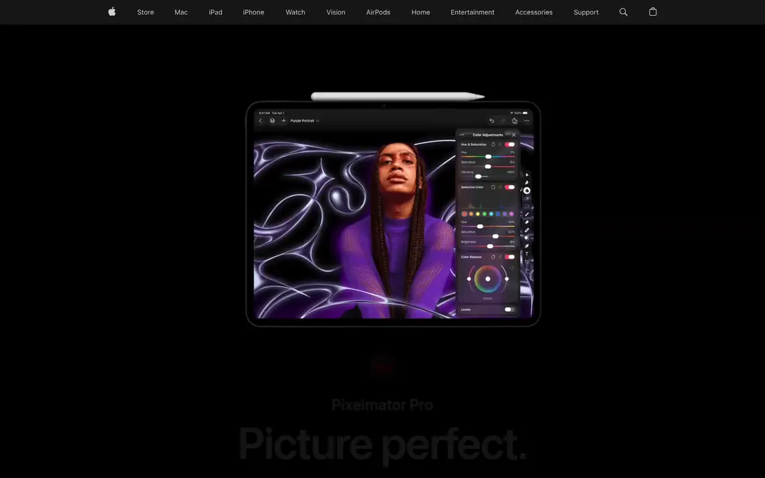765x478 pixels.
Task: Select the highlighted circle tool in sidebar
Action: 527,190
